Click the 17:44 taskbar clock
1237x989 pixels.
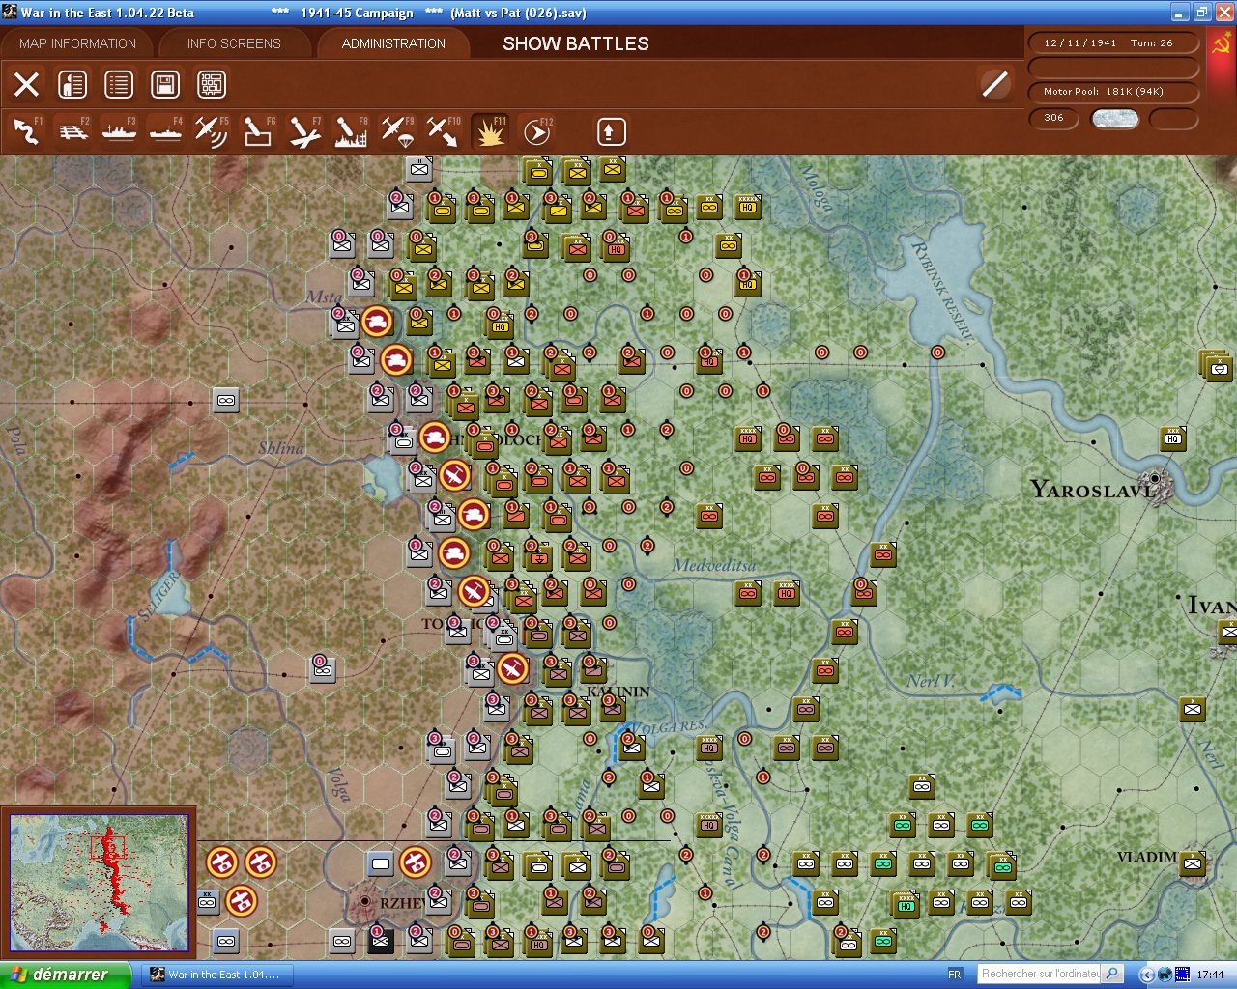tap(1210, 975)
